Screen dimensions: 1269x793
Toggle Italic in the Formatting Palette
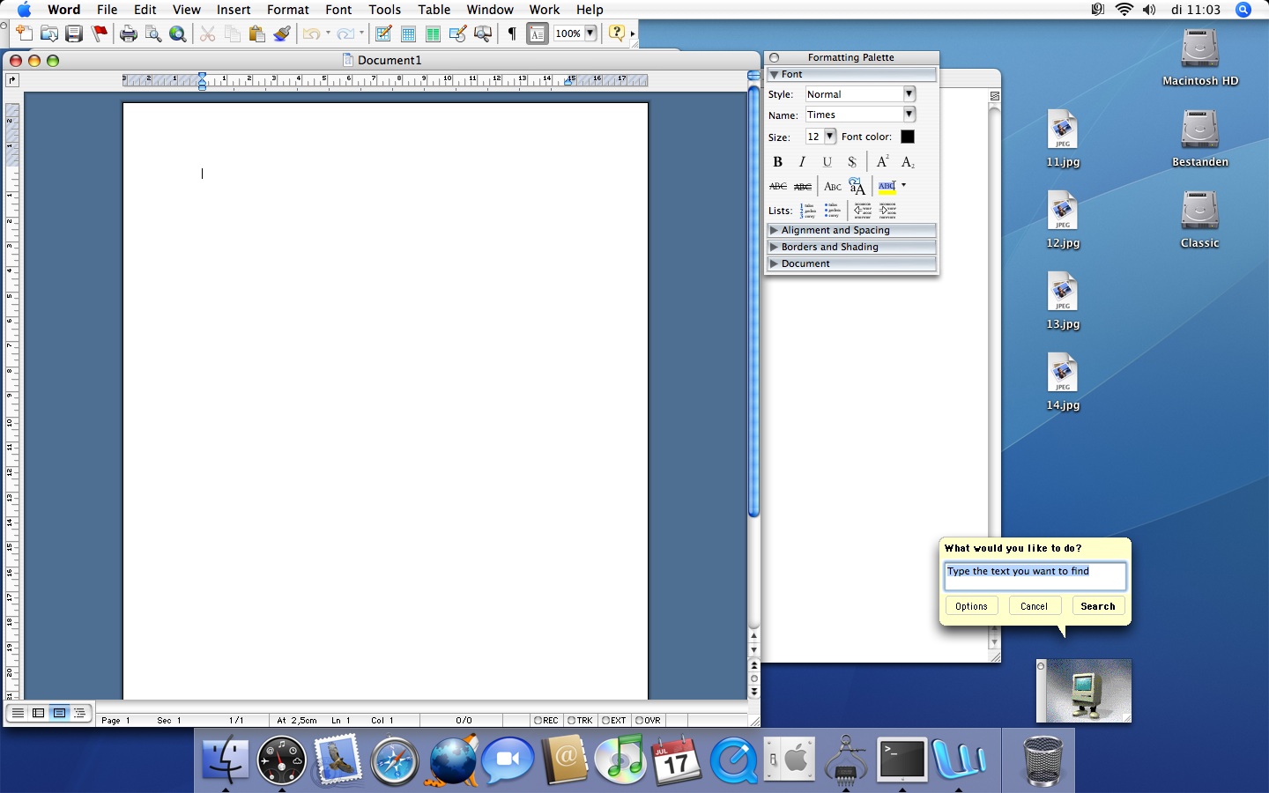click(802, 162)
